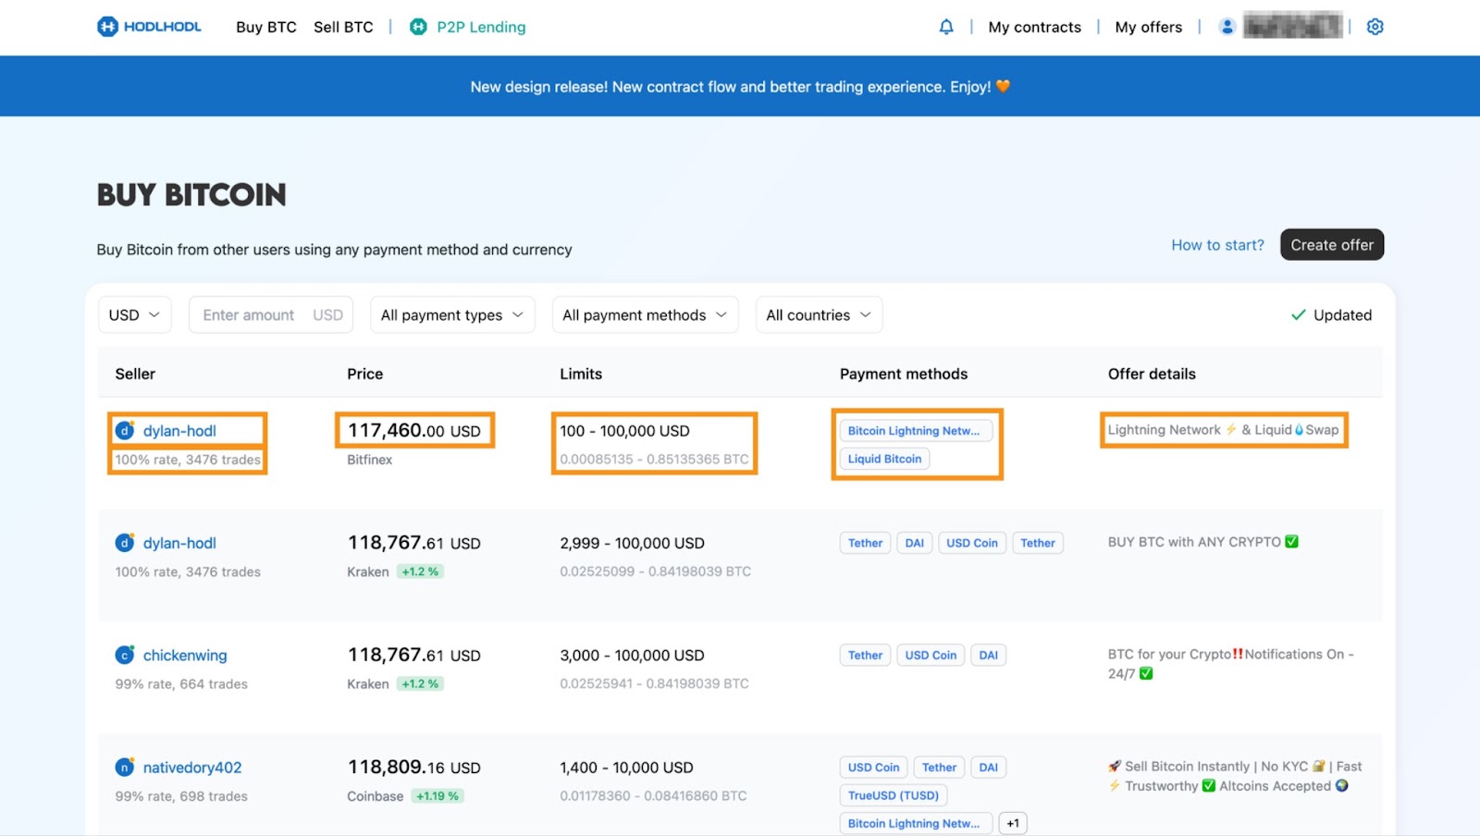Screen dimensions: 1480x836
Task: Click chickenwing's 118,767.61 USD price
Action: click(x=414, y=655)
